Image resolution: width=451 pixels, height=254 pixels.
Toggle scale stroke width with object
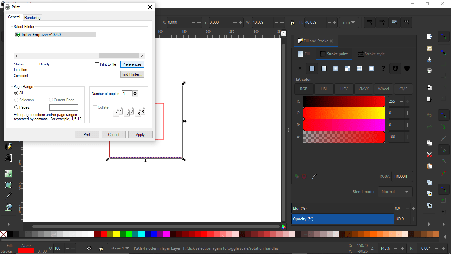point(370,22)
